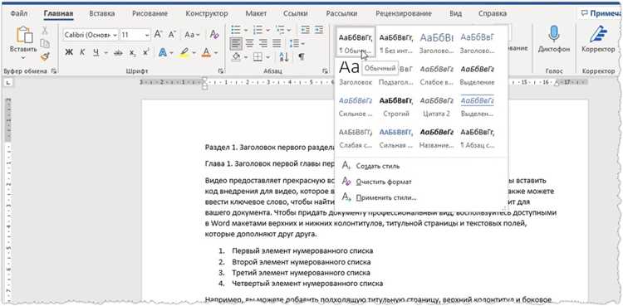The width and height of the screenshot is (623, 306).
Task: Toggle strikethrough formatting
Action: click(x=118, y=52)
